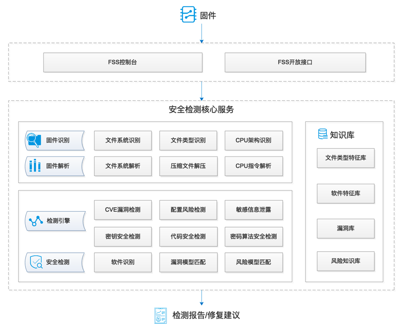Click the report document icon at bottom
This screenshot has height=328, width=404.
pos(160,315)
